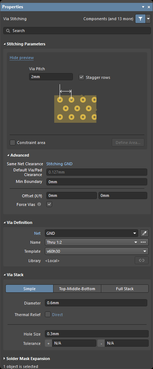This screenshot has width=153, height=369.
Task: Enable the Constraint area checkbox
Action: tap(13, 143)
